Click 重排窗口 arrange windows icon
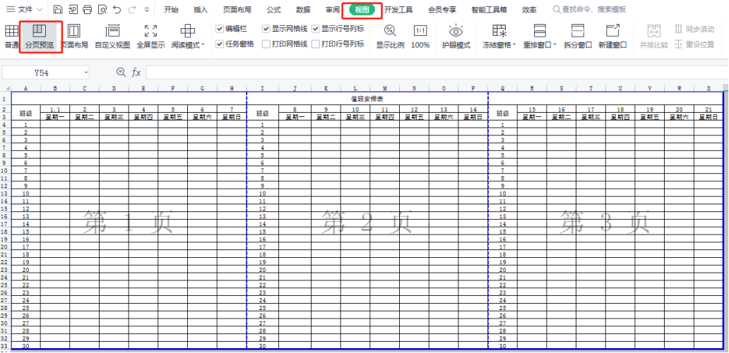Screen dimensions: 729x353 [x=539, y=31]
